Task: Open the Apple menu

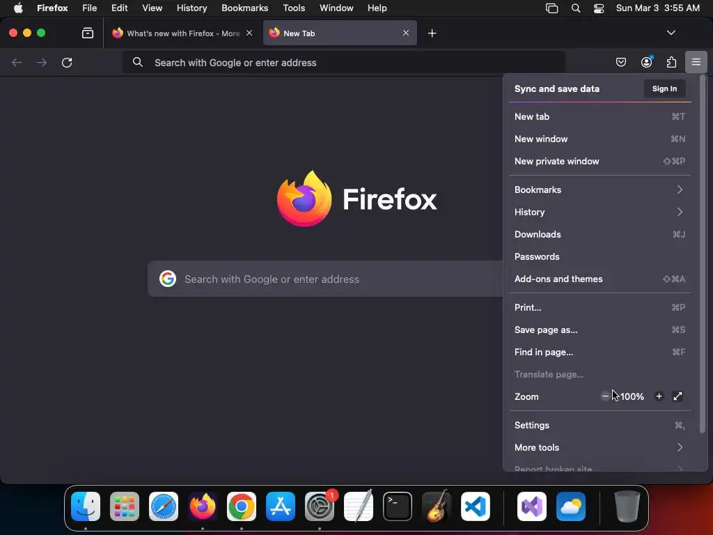Action: pos(18,8)
